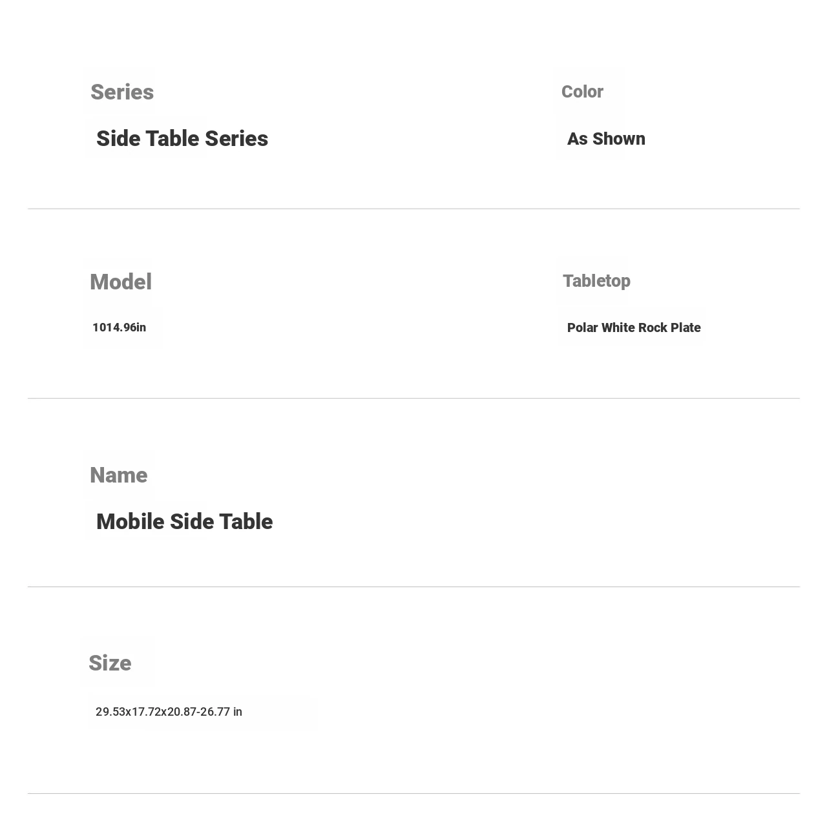The width and height of the screenshot is (827, 832).
Task: Click the word Shown in color value
Action: click(619, 139)
